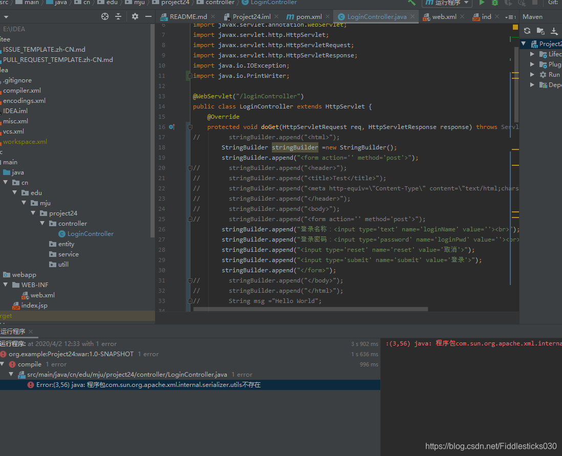Select .gitignore file in tree
The image size is (562, 456).
[x=16, y=80]
